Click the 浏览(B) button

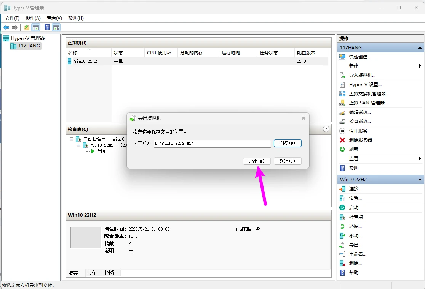point(287,143)
